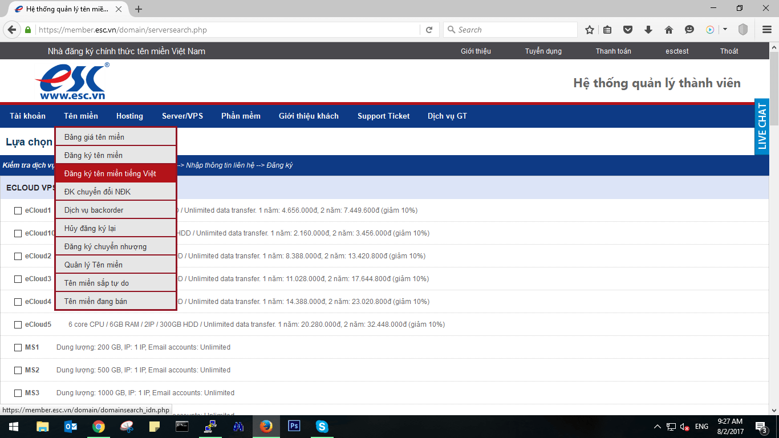Choose 'Dịch vụ backorder' menu item

tap(116, 210)
